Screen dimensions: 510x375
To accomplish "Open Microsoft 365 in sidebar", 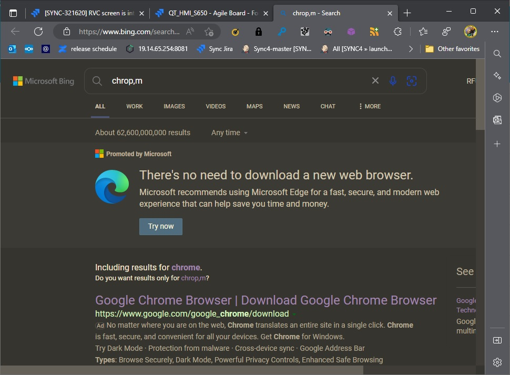I will 497,98.
